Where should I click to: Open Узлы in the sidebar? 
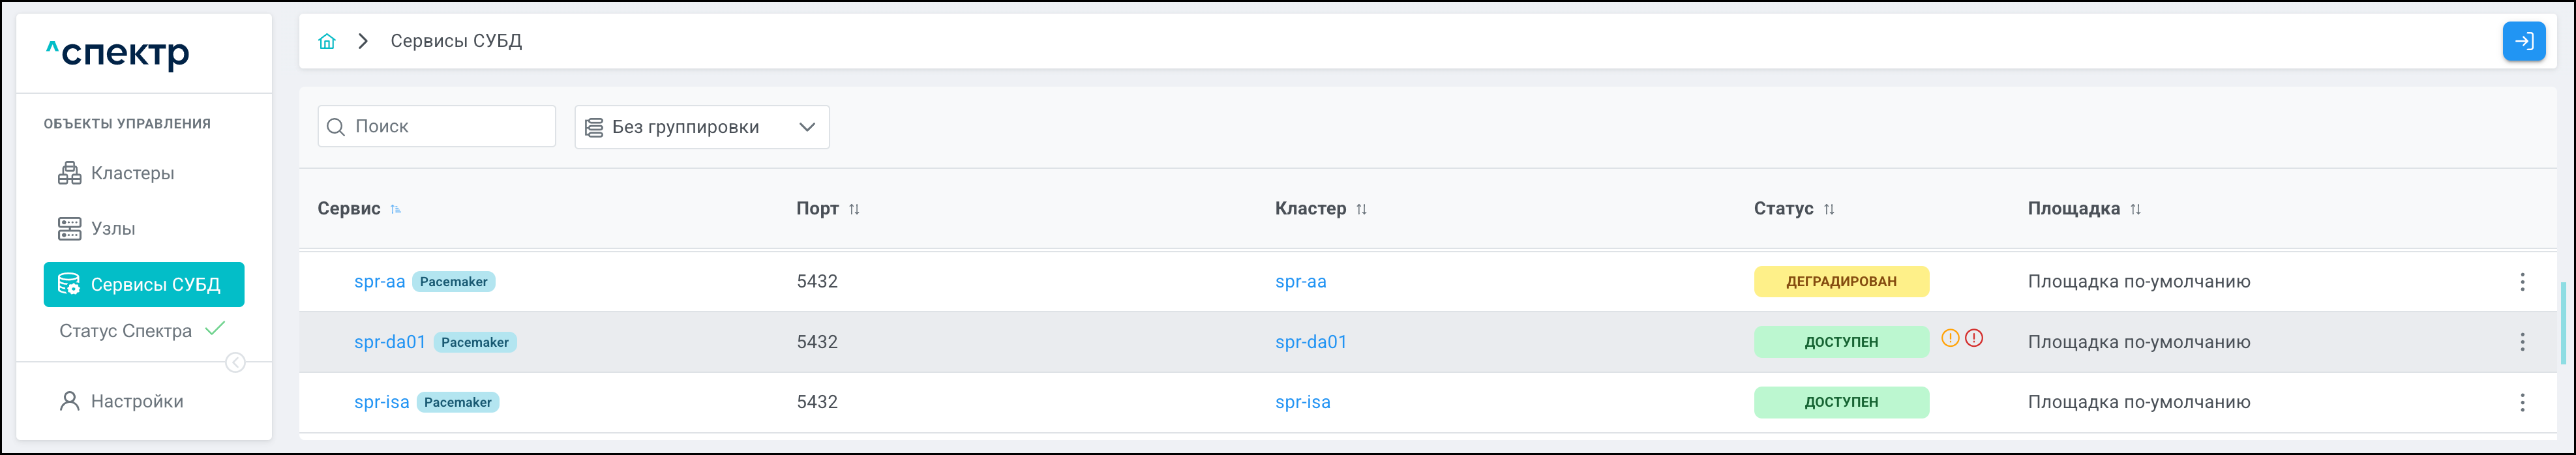(112, 229)
